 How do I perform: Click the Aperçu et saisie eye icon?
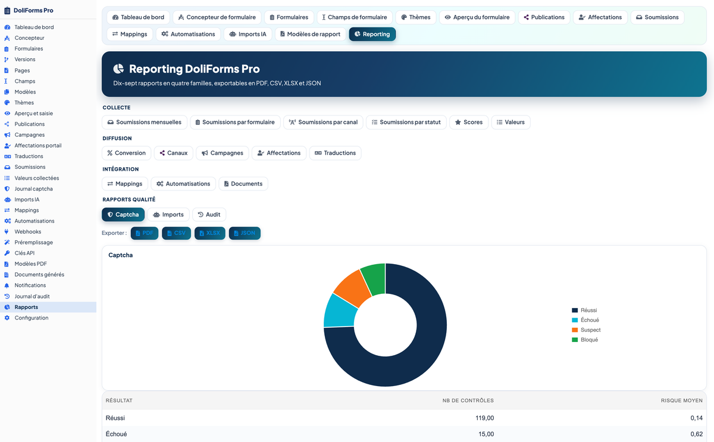coord(7,113)
